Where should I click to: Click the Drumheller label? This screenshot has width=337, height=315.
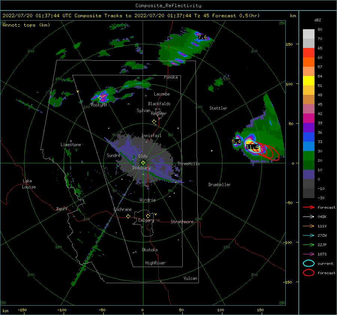pos(219,185)
